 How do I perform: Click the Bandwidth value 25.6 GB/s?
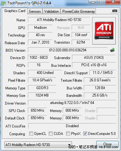(x=100, y=95)
